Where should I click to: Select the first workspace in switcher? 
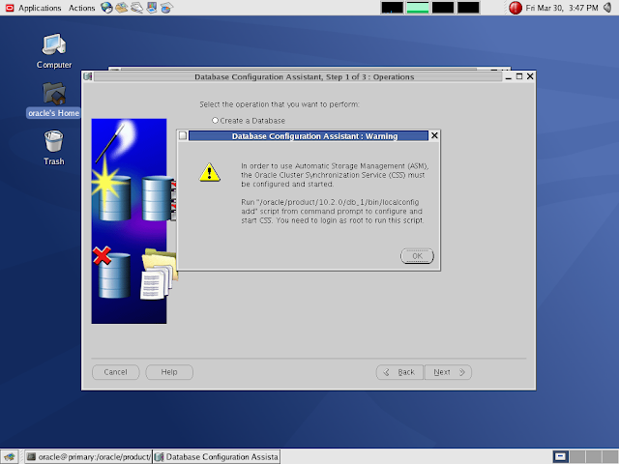(x=560, y=457)
